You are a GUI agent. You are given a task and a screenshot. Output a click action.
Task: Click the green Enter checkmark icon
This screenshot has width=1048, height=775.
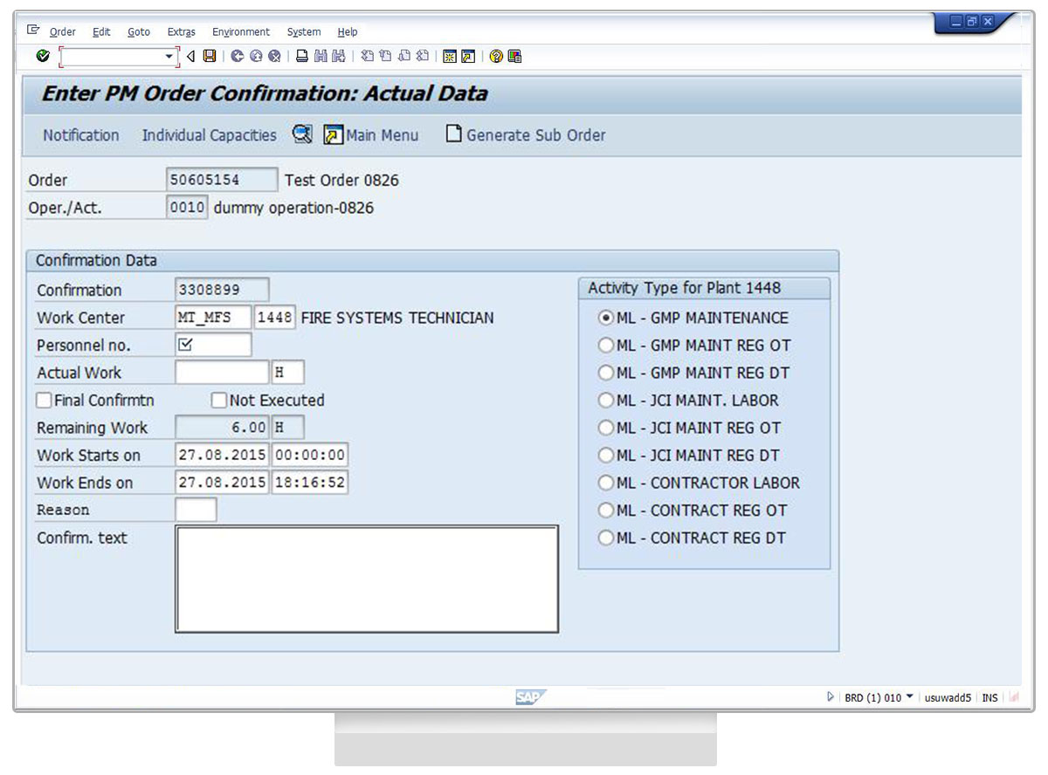tap(43, 57)
